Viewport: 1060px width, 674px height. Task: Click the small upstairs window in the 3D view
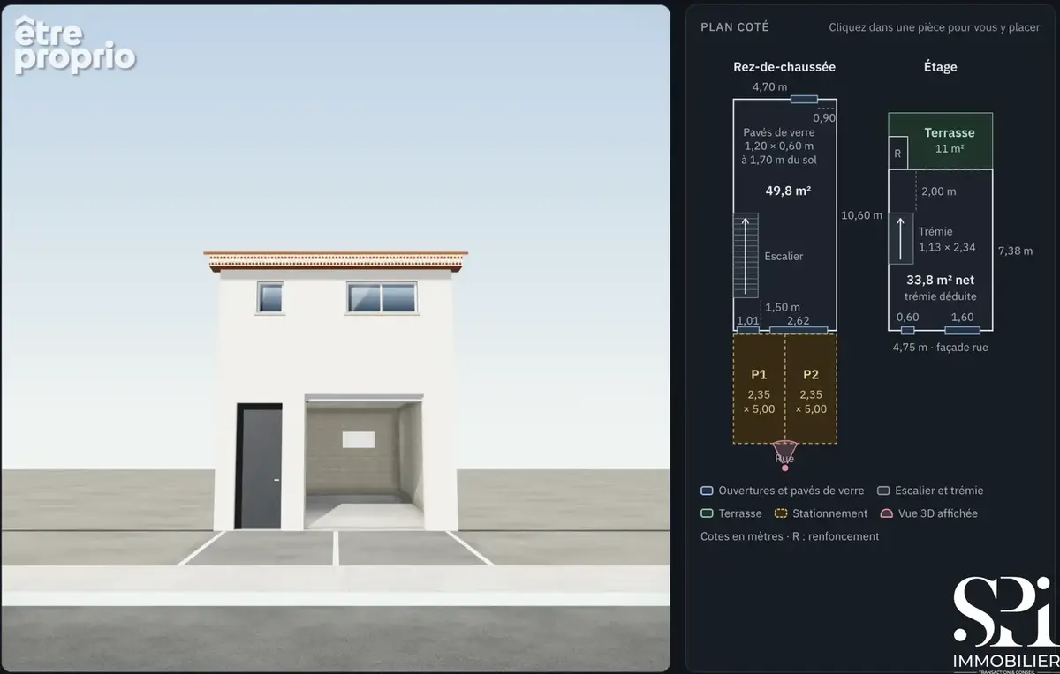coord(270,297)
